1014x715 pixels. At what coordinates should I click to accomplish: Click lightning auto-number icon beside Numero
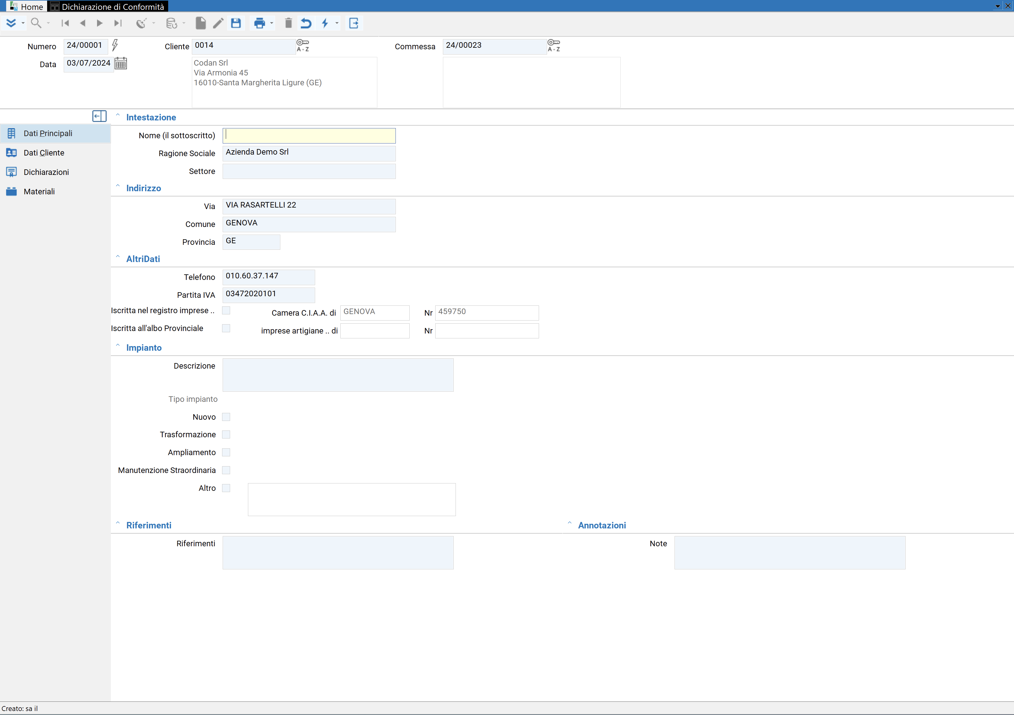coord(115,45)
